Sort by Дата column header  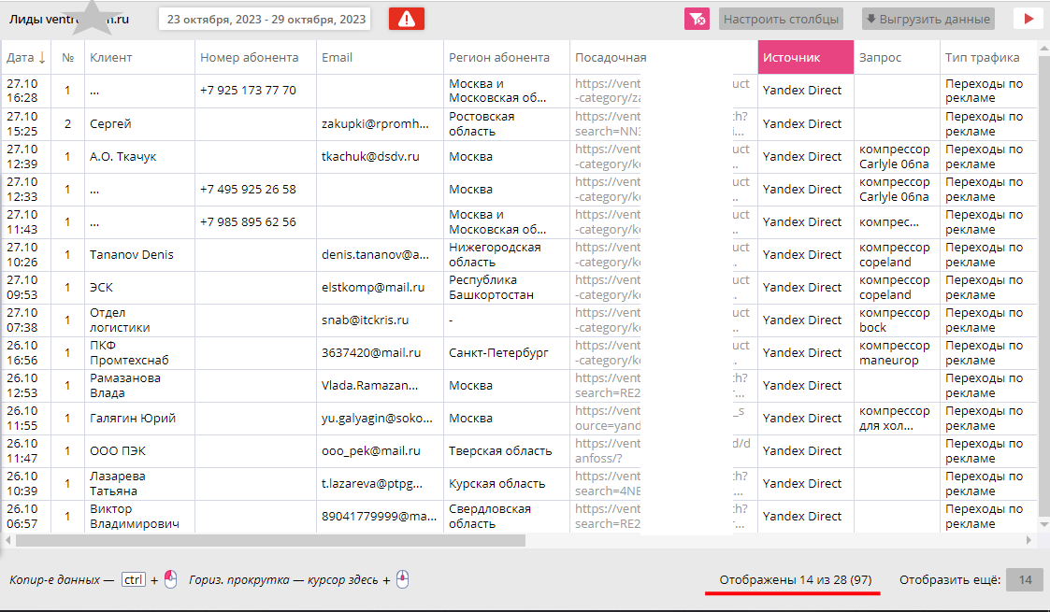(26, 58)
